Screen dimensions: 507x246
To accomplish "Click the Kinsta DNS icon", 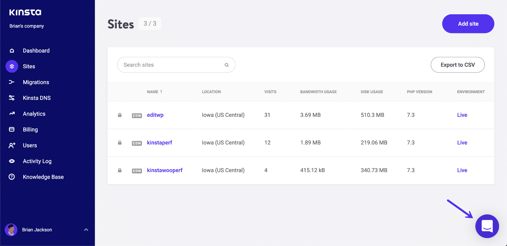I will pos(12,98).
